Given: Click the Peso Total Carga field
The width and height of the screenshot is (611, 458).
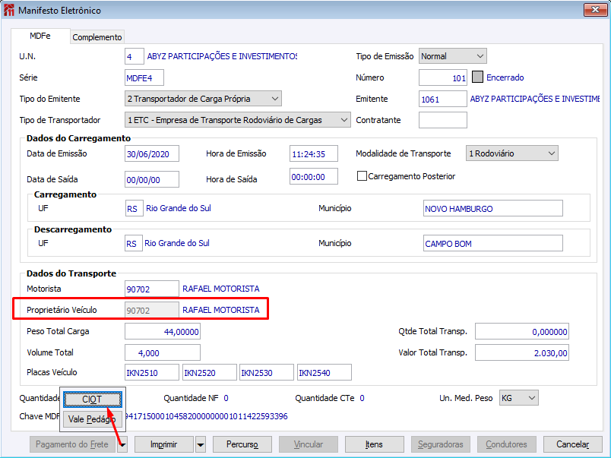Looking at the screenshot, I should 163,331.
